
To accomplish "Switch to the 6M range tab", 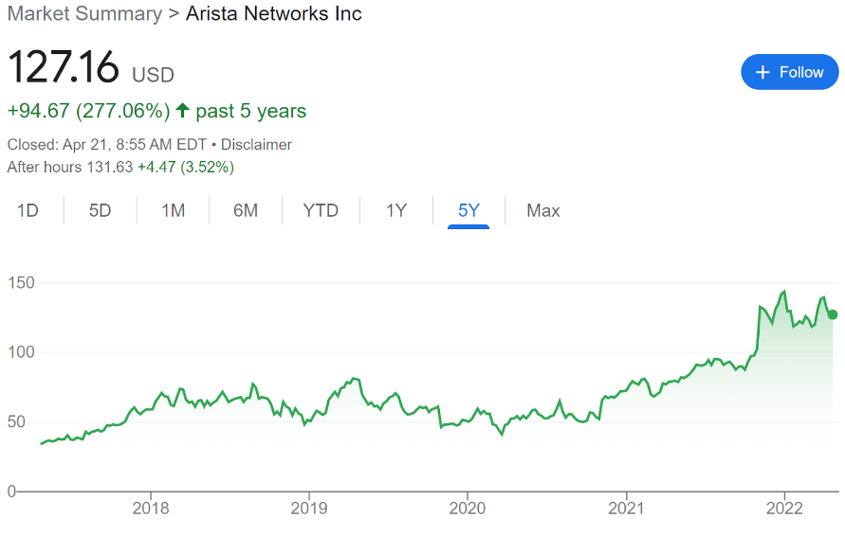I will 246,210.
